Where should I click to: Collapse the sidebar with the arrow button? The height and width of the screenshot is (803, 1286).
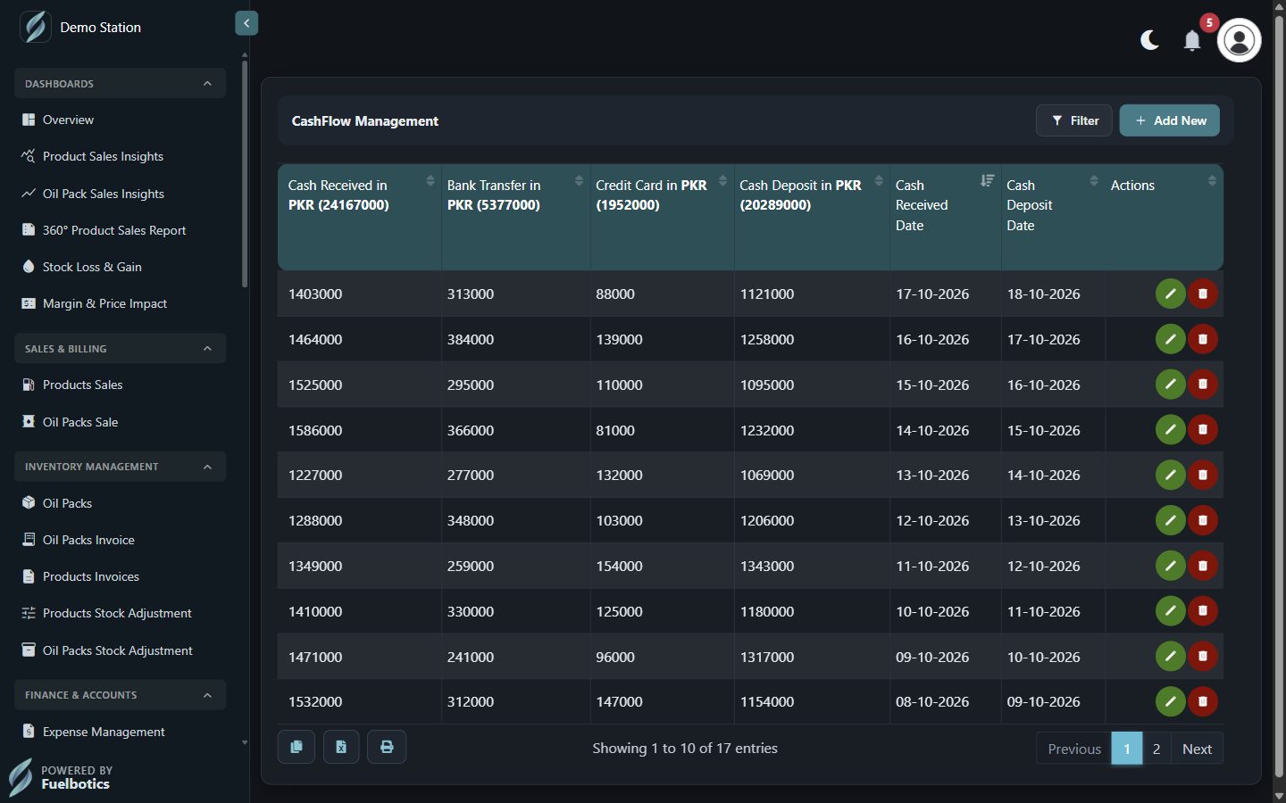coord(246,23)
